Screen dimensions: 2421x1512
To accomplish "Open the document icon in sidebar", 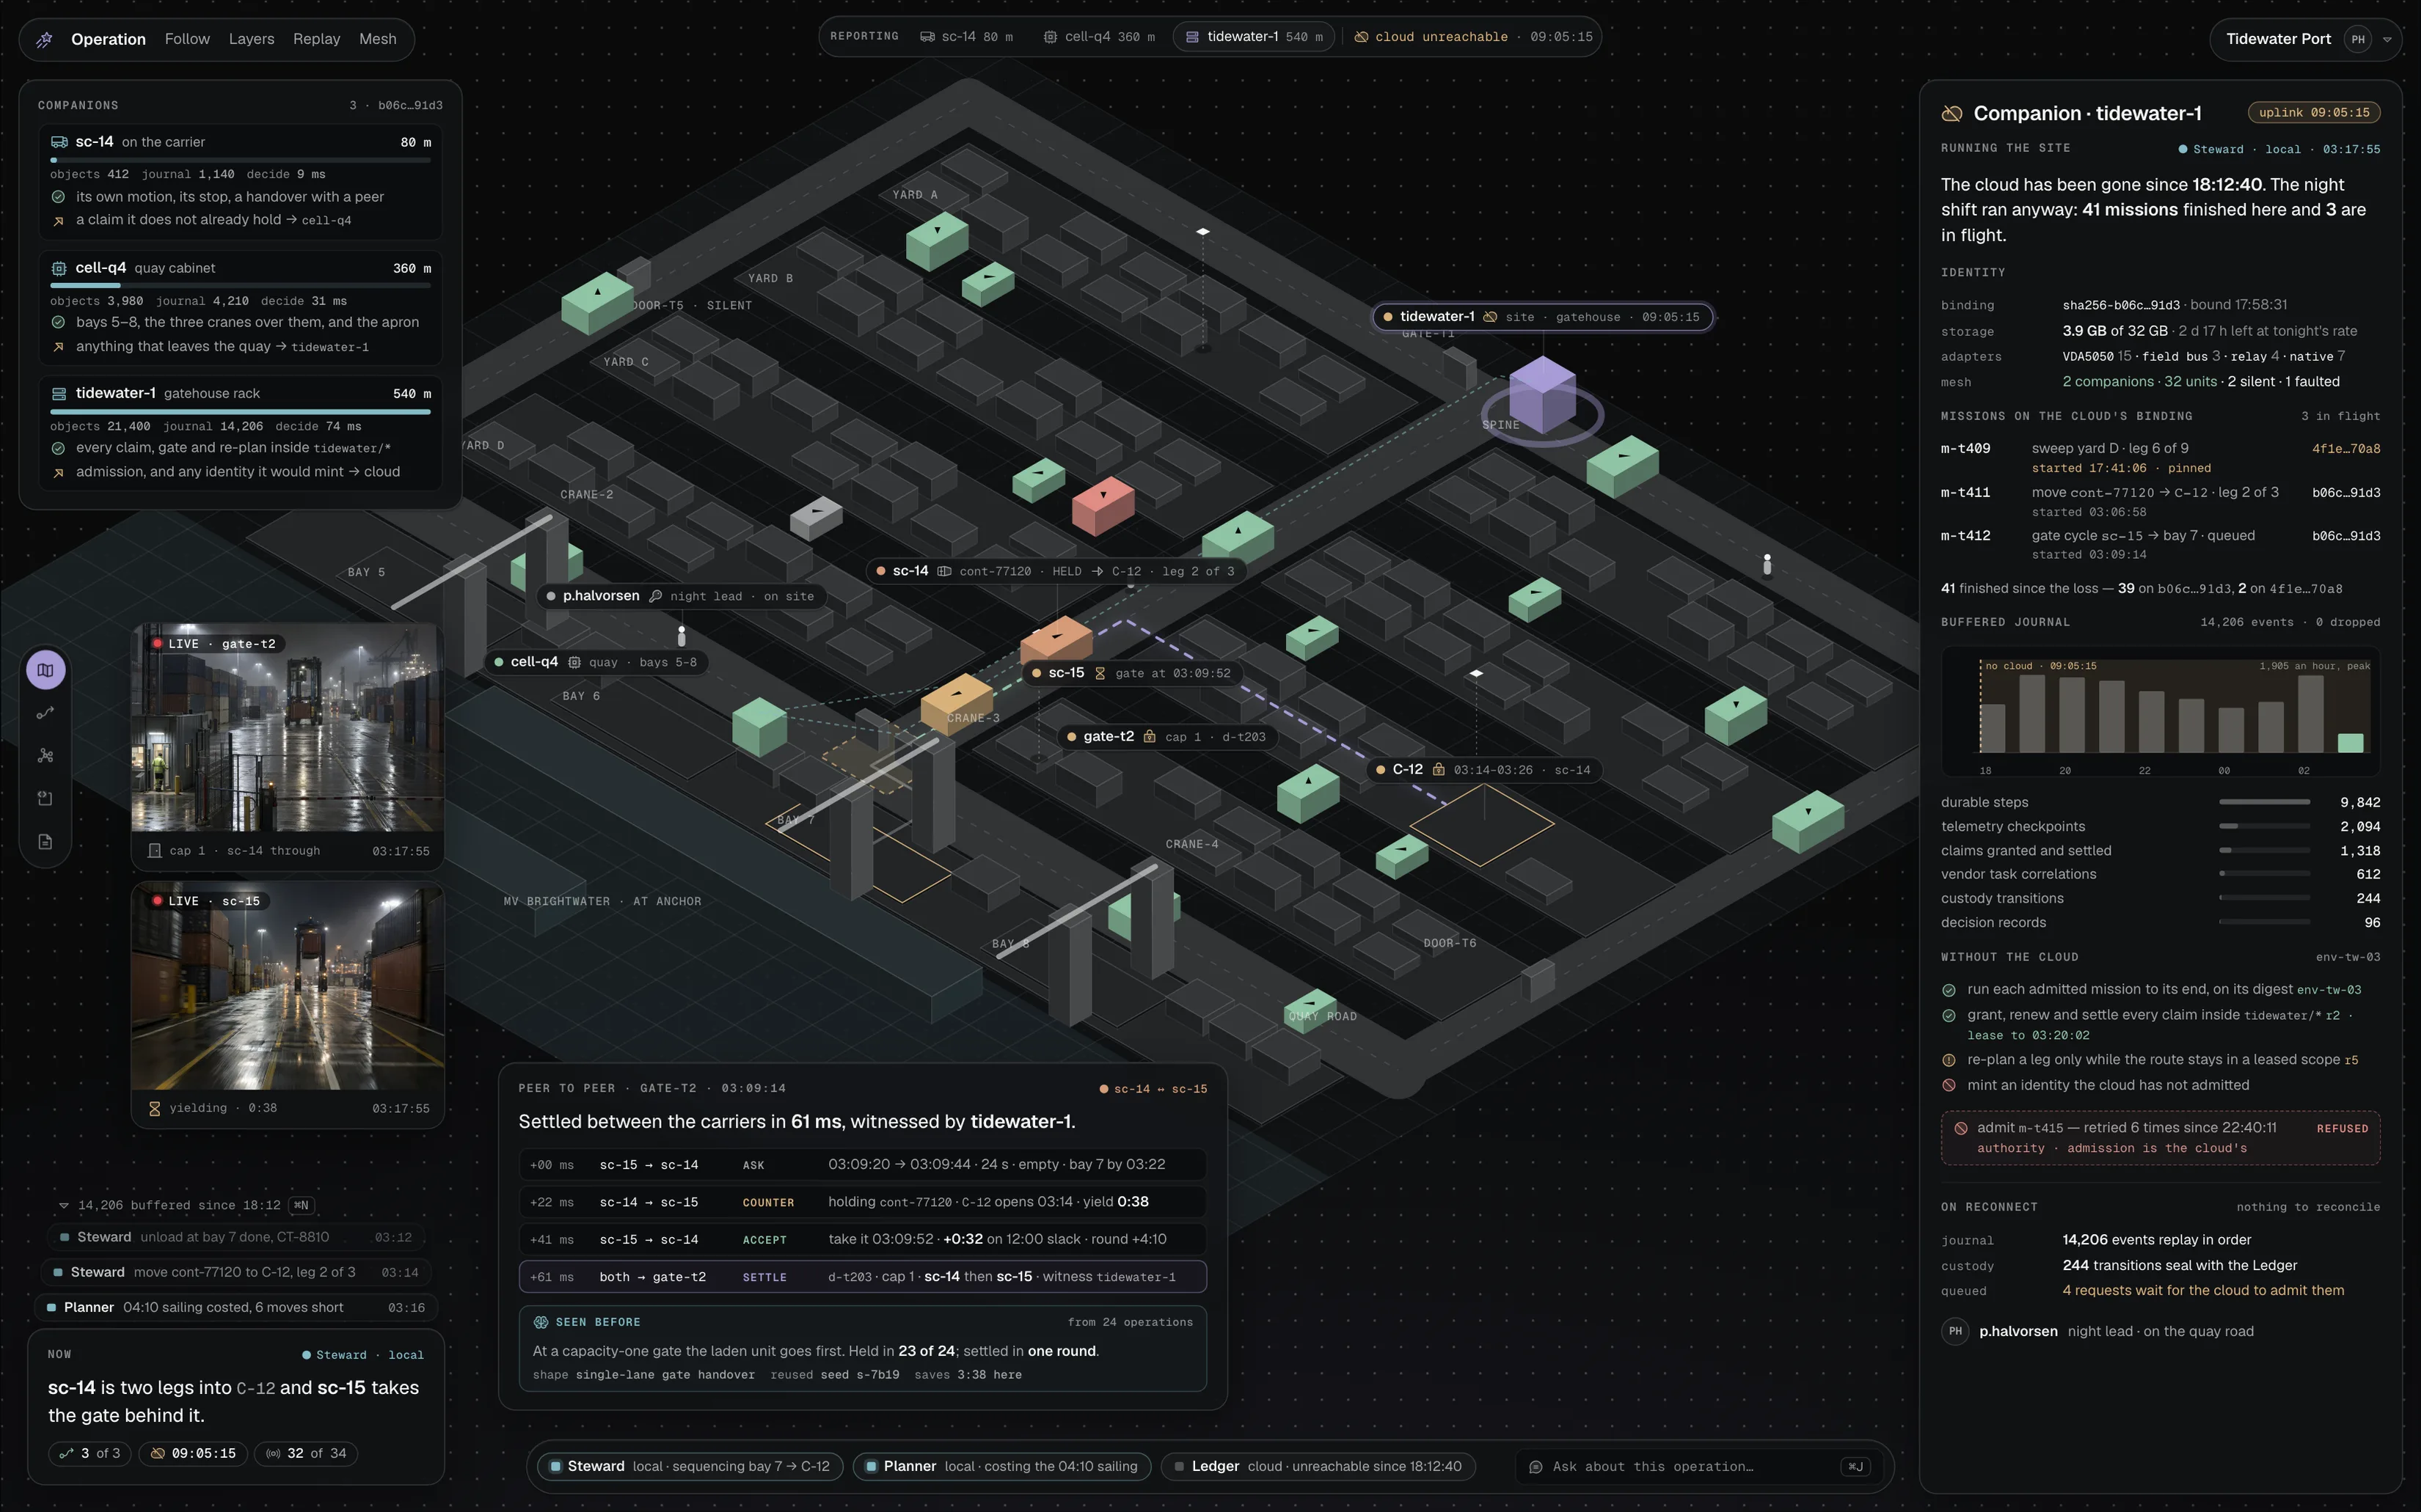I will [45, 842].
